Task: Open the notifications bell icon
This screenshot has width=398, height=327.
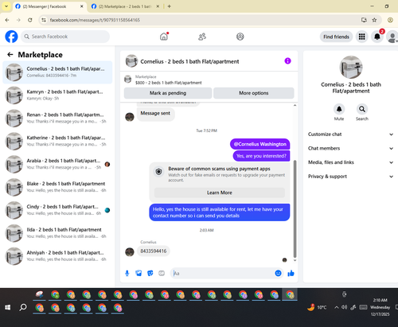Action: point(377,37)
